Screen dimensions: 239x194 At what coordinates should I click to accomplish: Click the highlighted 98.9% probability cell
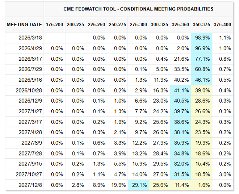click(x=202, y=38)
